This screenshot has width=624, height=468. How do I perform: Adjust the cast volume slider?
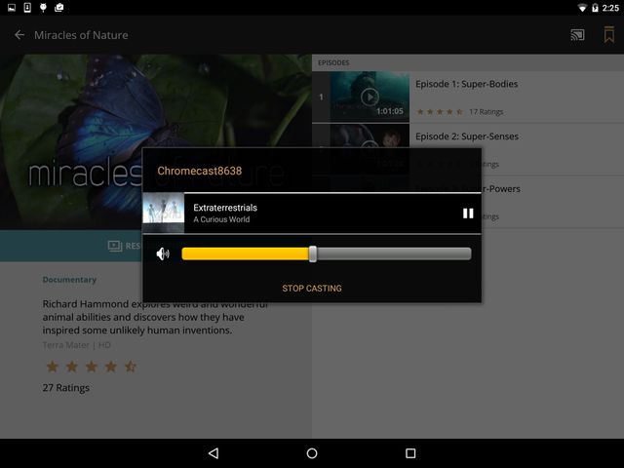tap(313, 253)
